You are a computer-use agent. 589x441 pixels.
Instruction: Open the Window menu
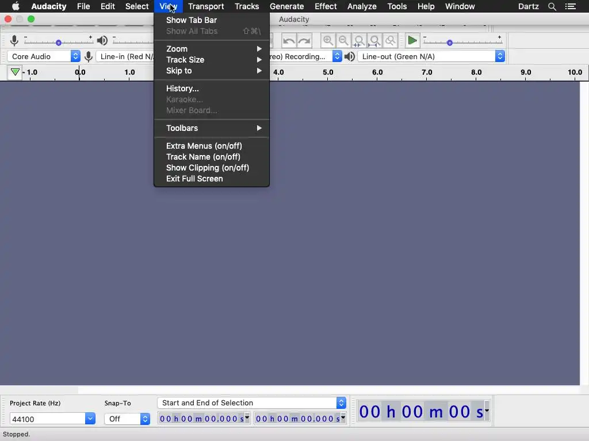[x=460, y=6]
